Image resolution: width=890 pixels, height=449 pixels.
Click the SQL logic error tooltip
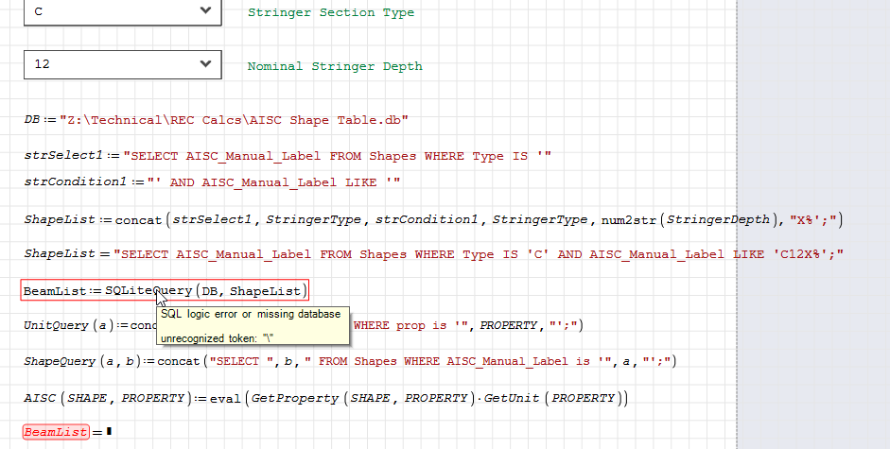[x=253, y=325]
